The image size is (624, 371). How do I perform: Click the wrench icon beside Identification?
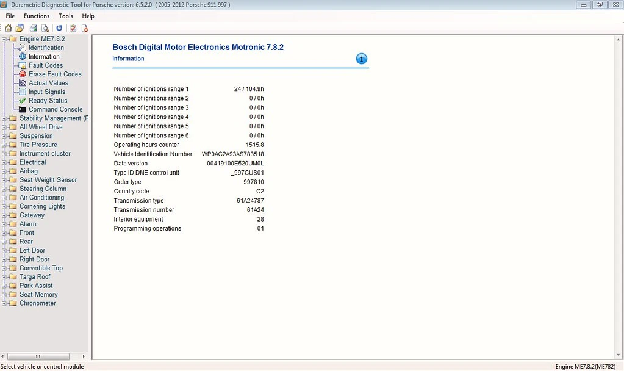(x=23, y=48)
